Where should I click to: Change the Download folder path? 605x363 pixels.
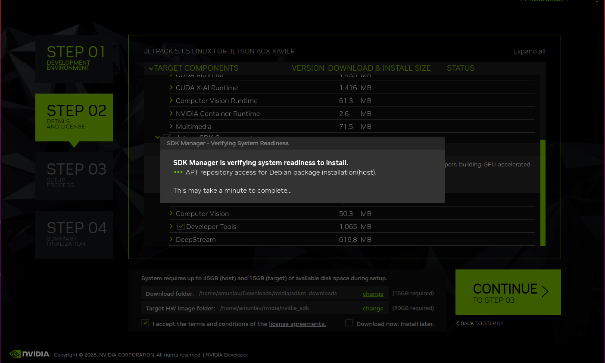(373, 294)
